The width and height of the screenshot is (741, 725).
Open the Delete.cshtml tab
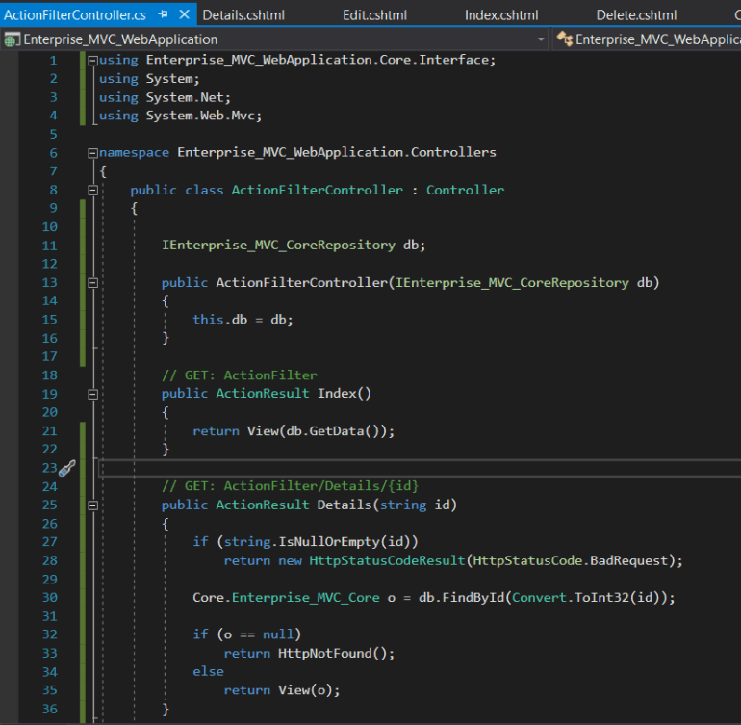636,15
